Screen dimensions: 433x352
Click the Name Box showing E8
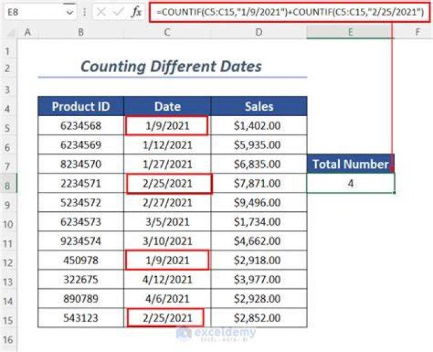[x=40, y=12]
